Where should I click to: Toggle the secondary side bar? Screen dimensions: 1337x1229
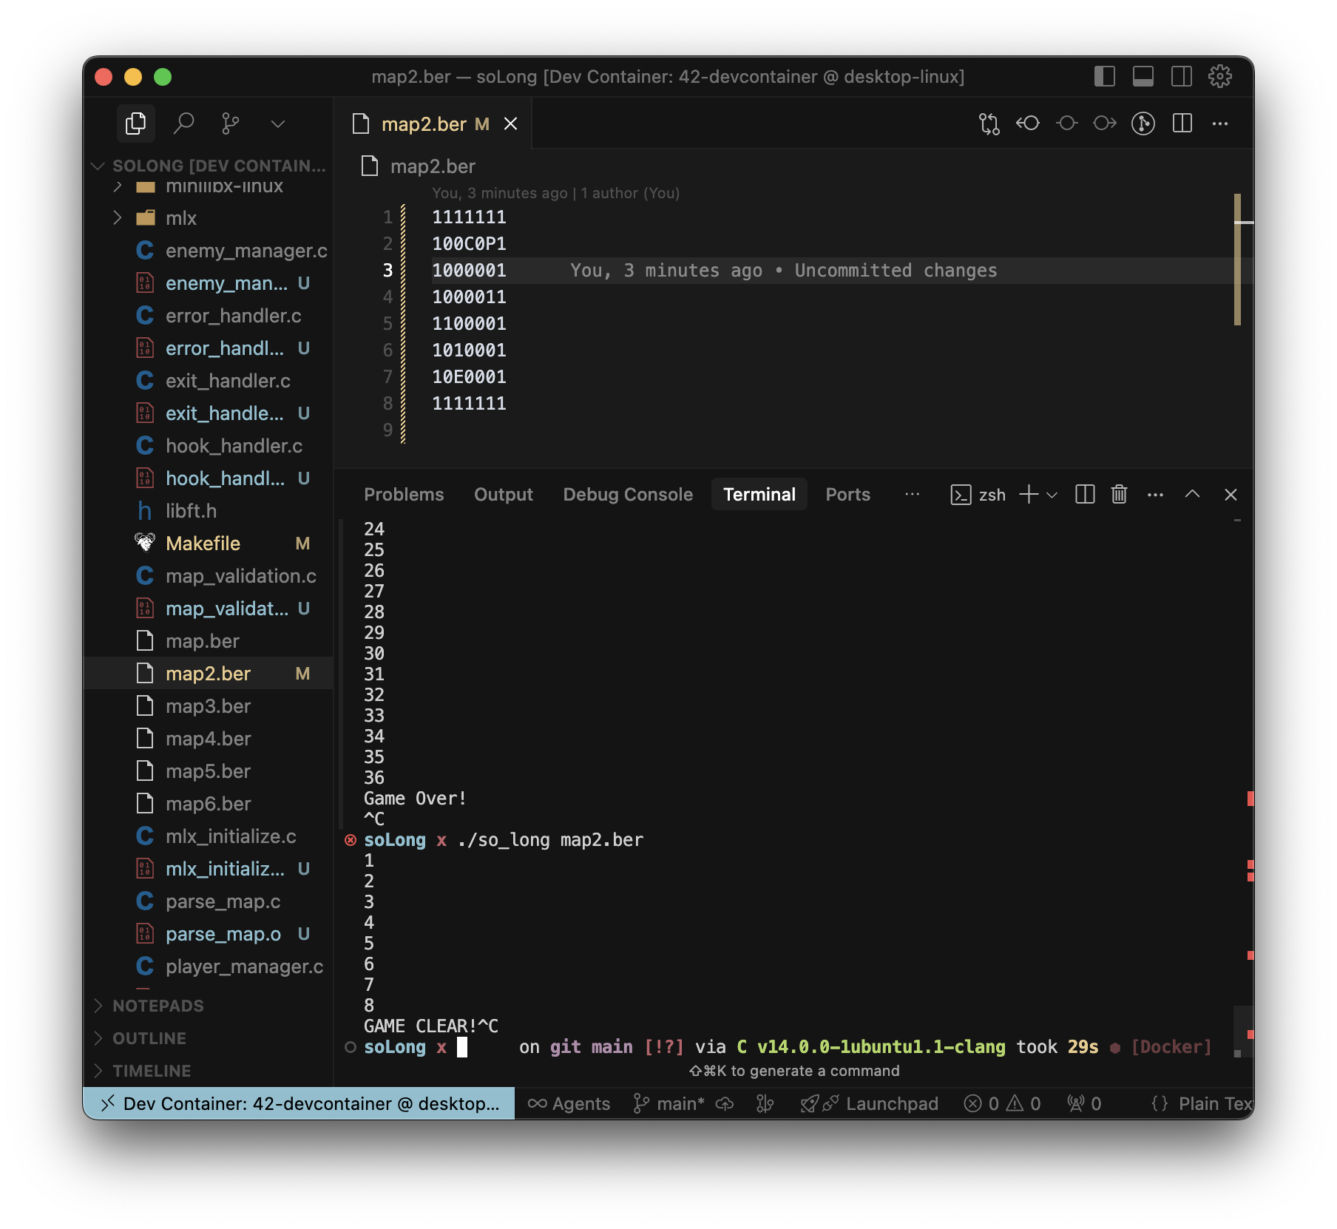tap(1181, 76)
